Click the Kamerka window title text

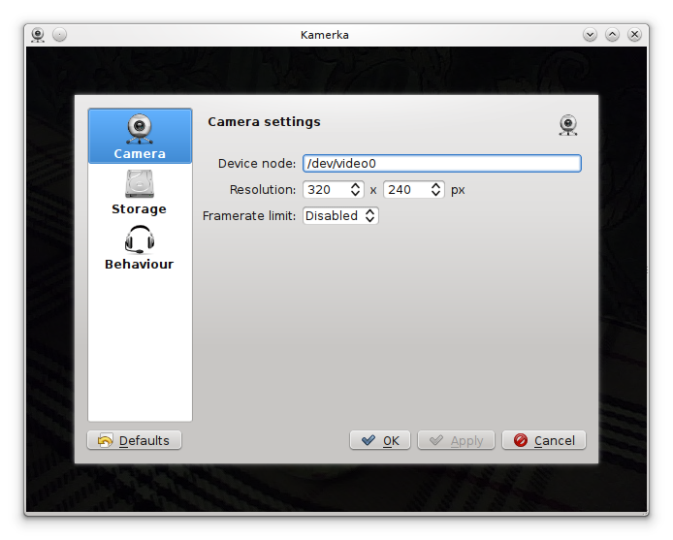[325, 35]
